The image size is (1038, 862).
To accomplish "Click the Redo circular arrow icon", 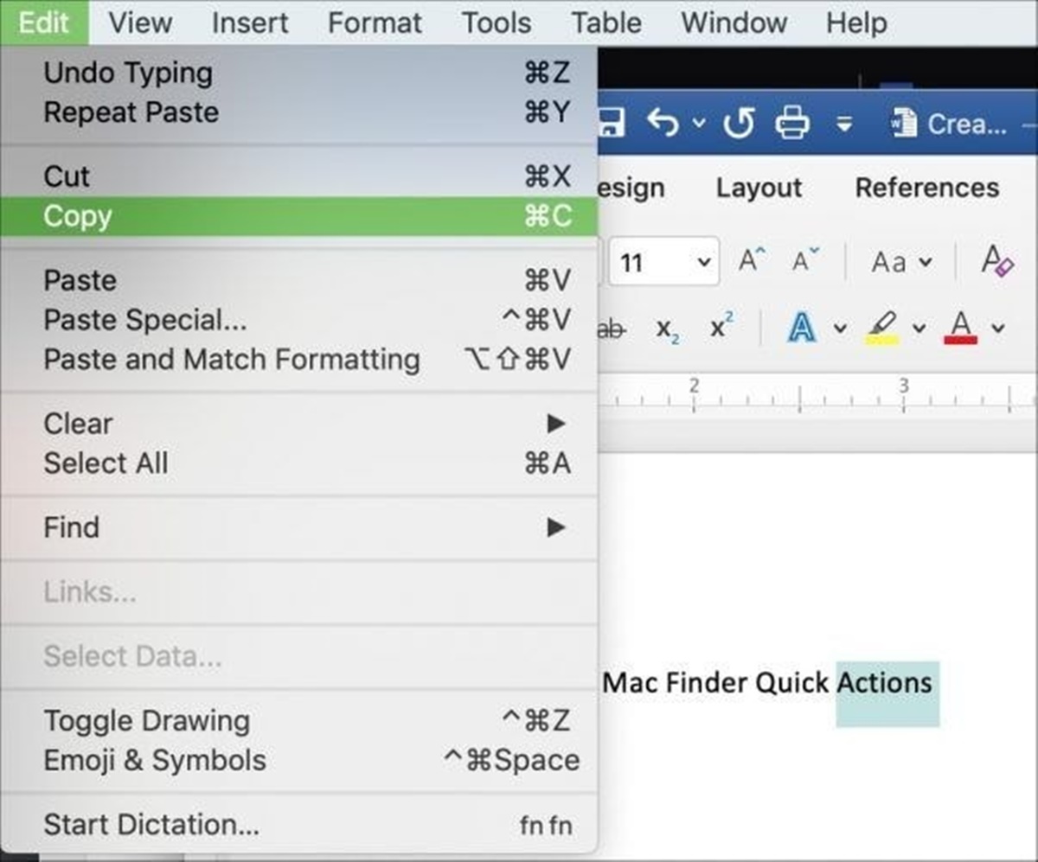I will pyautogui.click(x=740, y=125).
